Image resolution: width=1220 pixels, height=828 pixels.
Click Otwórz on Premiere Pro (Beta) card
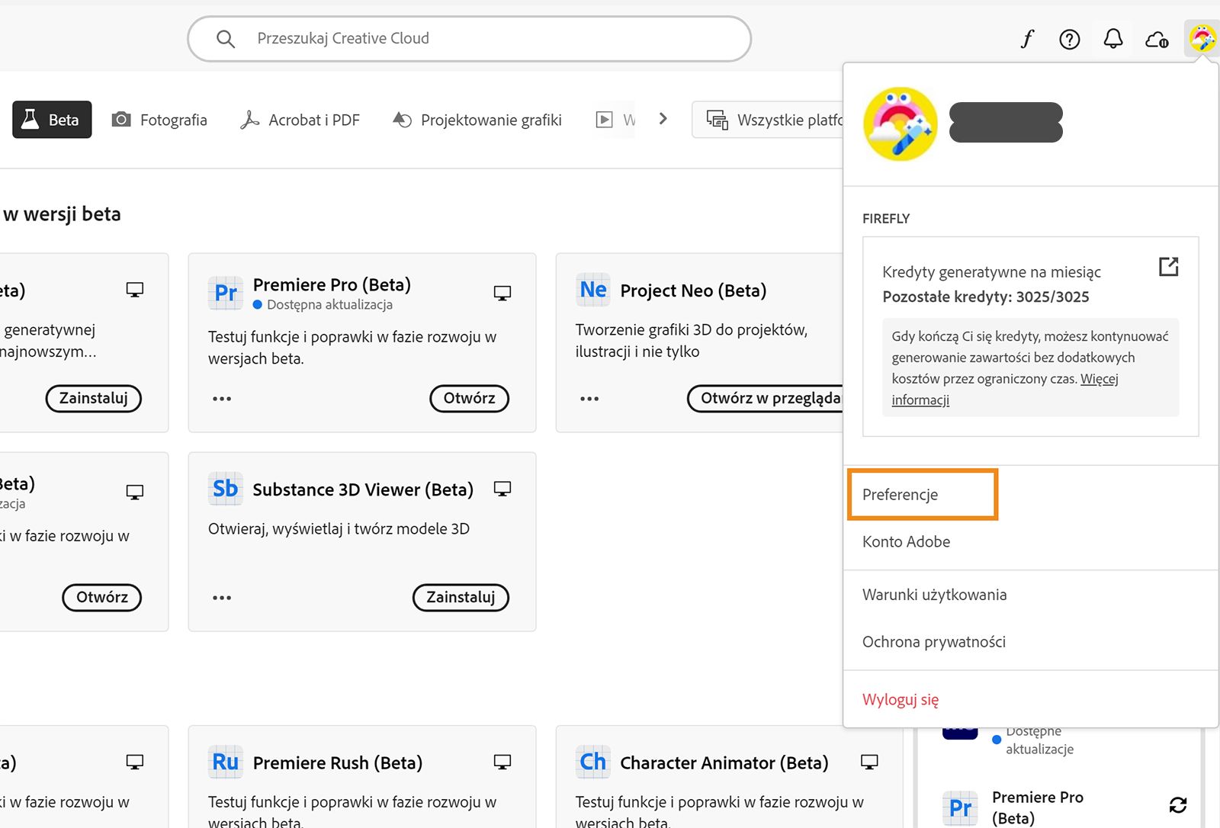tap(469, 398)
